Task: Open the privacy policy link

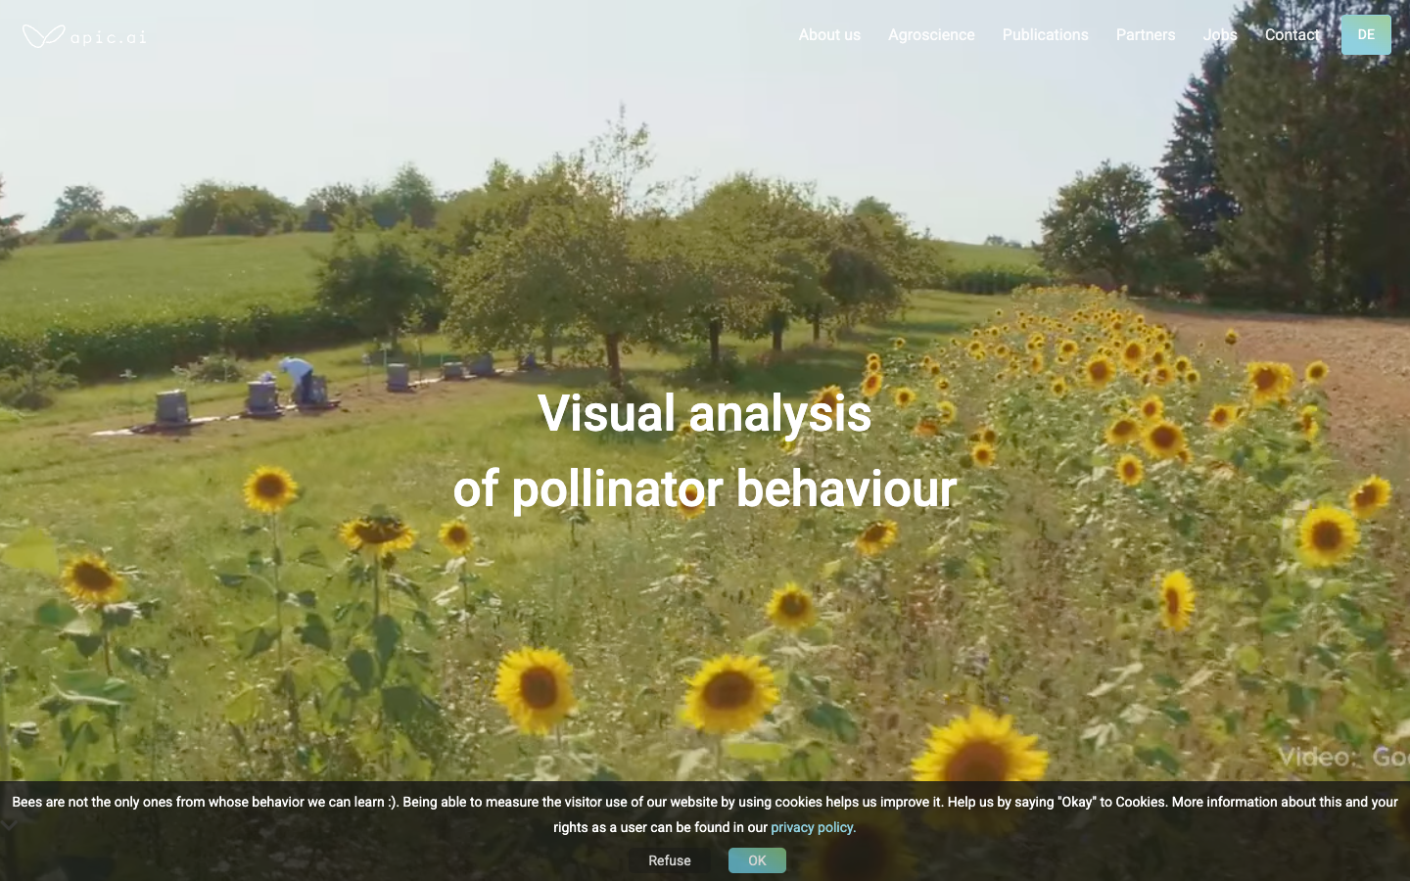Action: 814,827
